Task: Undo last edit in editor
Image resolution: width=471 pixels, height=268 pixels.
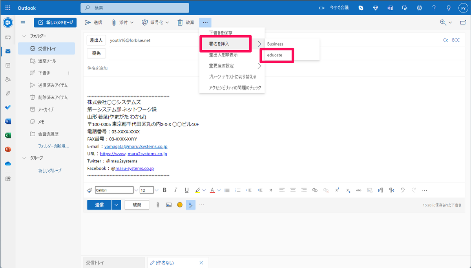Action: [x=402, y=190]
